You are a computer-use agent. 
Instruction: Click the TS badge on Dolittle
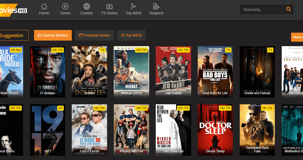pyautogui.click(x=102, y=50)
